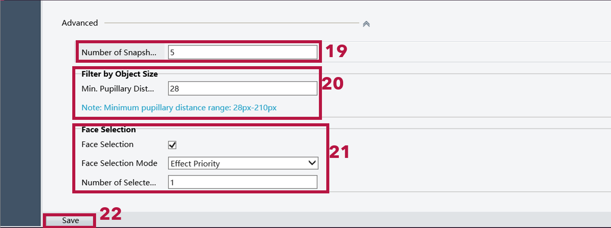Viewport: 611px width, 228px height.
Task: Click the red annotation number 21
Action: pos(339,152)
